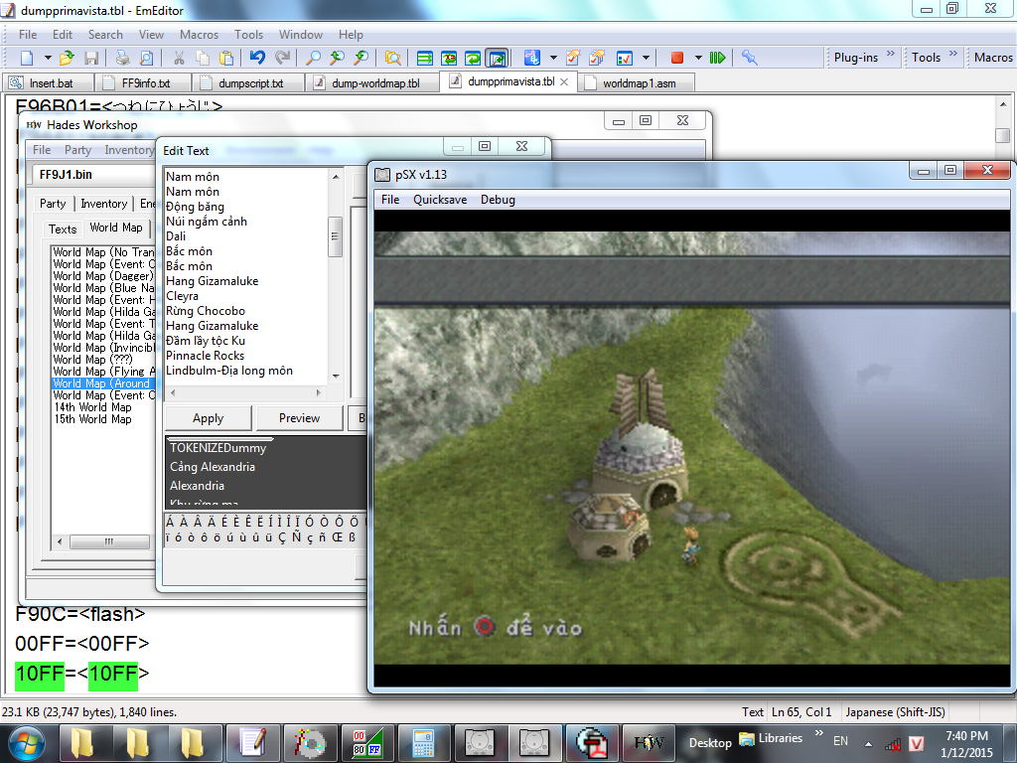Click the EN language indicator in tray
Screen dimensions: 1017x763
coord(840,741)
